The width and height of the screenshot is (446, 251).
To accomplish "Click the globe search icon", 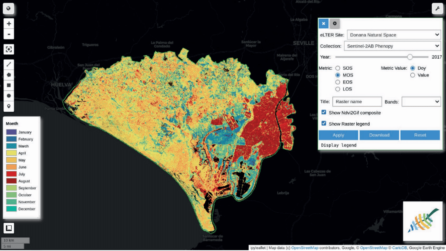I will pos(9,9).
